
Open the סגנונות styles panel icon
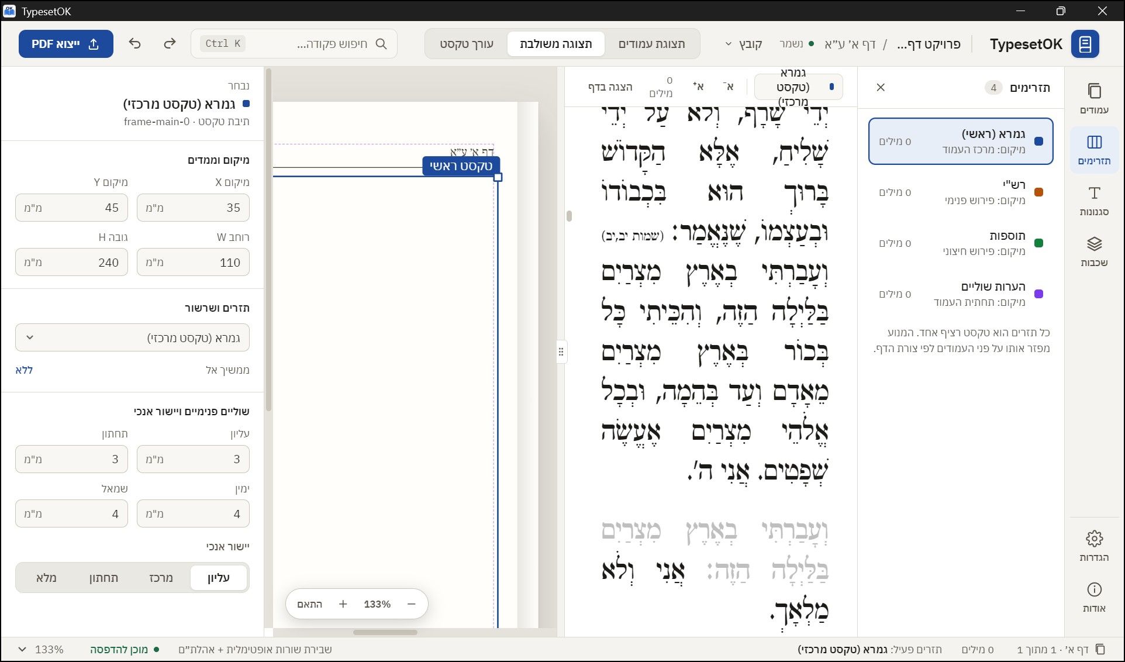coord(1094,201)
